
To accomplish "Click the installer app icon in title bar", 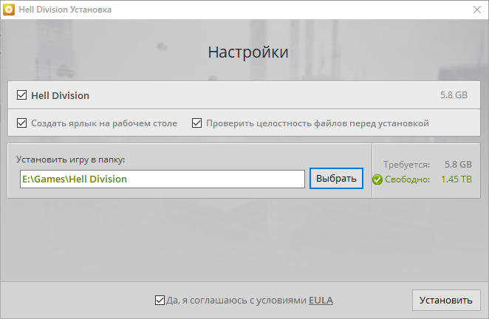I will [9, 10].
